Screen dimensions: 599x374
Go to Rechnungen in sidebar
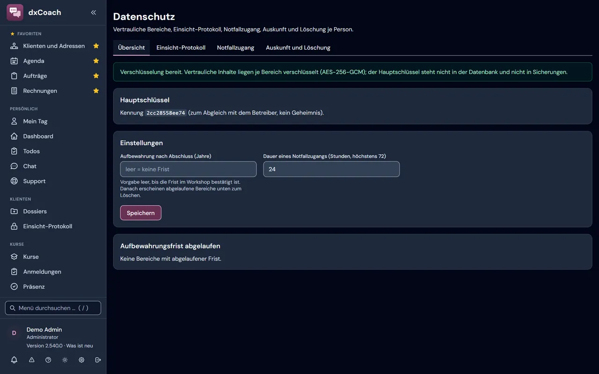pyautogui.click(x=40, y=91)
